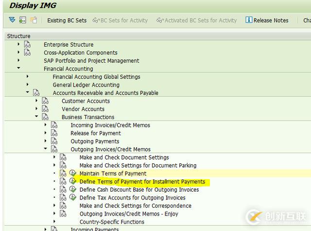Select Define Cash Discount Base for Outgoing Invoices

click(139, 190)
